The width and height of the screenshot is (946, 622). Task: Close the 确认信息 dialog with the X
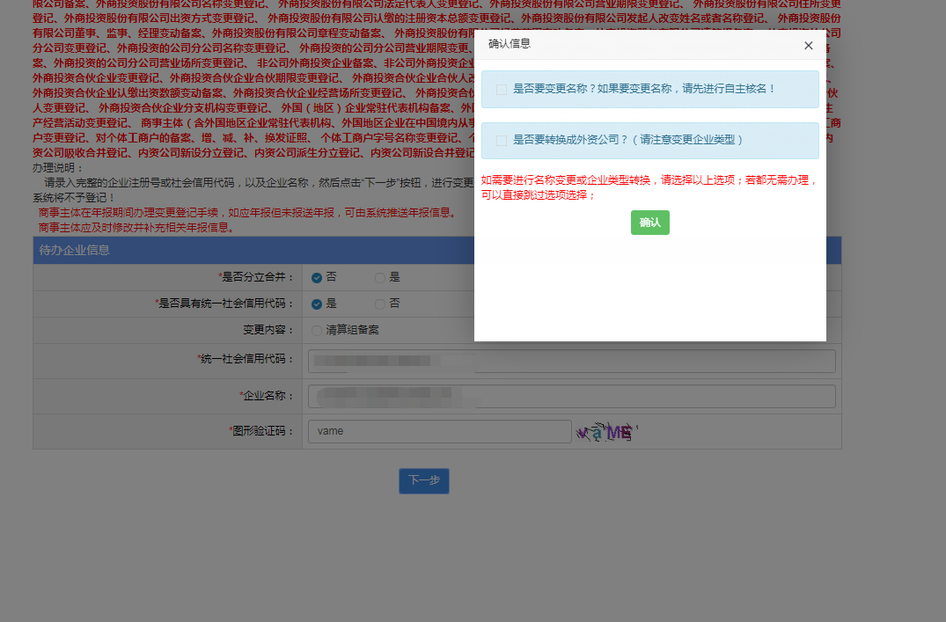pyautogui.click(x=808, y=45)
